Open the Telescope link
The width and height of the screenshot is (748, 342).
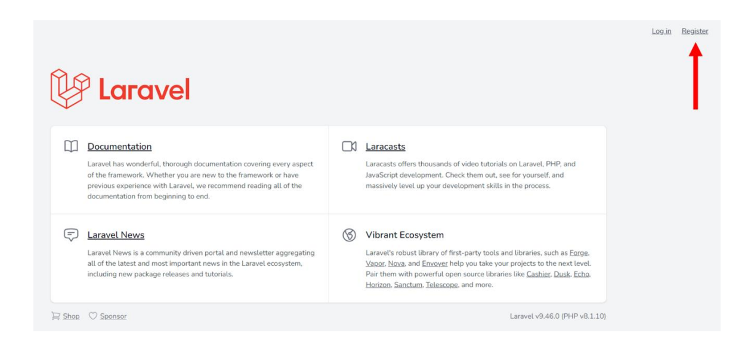[x=441, y=285]
